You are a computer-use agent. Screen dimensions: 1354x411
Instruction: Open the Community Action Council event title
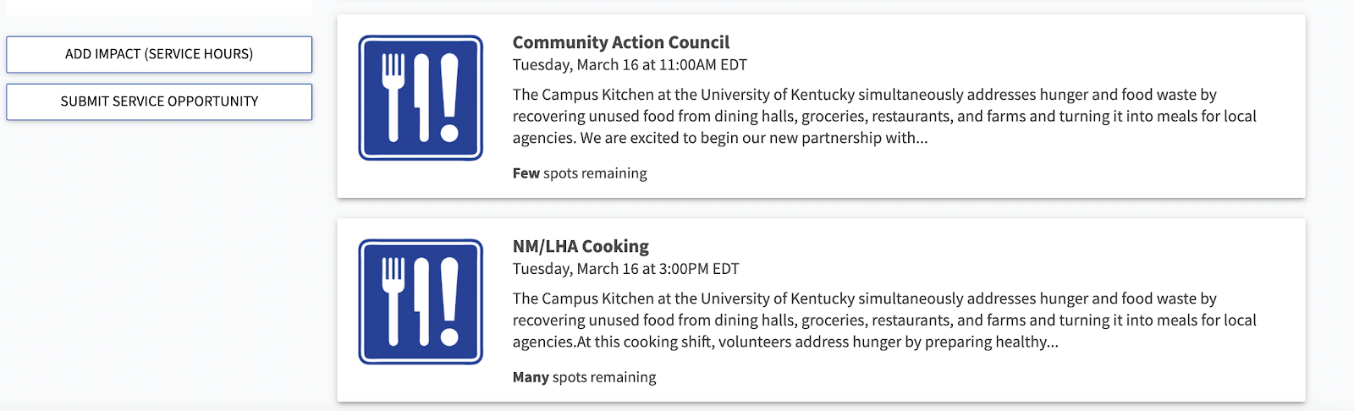(x=620, y=42)
